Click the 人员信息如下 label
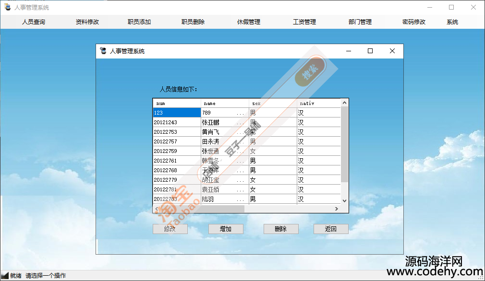 tap(178, 89)
